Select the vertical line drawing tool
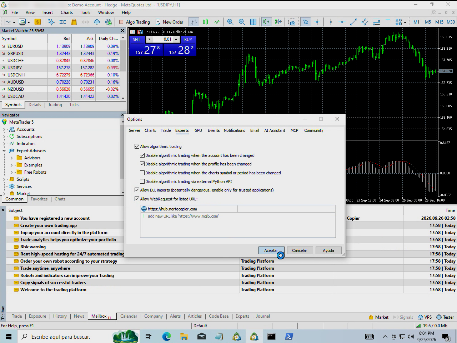Image resolution: width=457 pixels, height=343 pixels. click(x=331, y=22)
